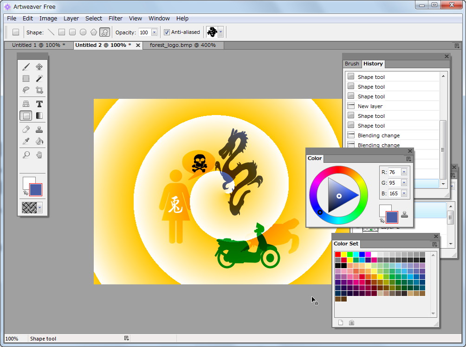Select the Paint Bucket tool
The height and width of the screenshot is (347, 466).
pyautogui.click(x=39, y=141)
